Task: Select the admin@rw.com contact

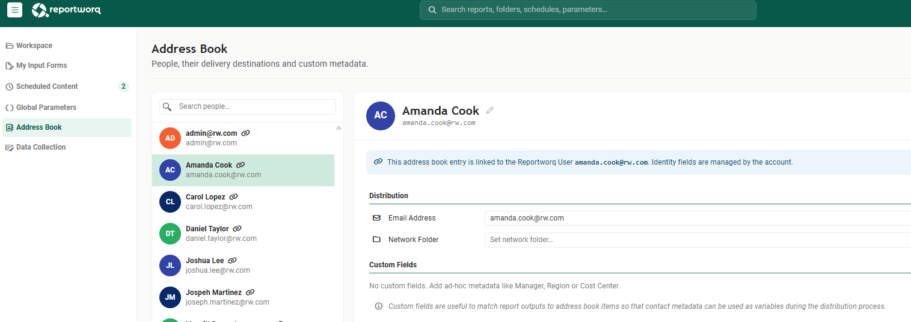Action: click(243, 138)
